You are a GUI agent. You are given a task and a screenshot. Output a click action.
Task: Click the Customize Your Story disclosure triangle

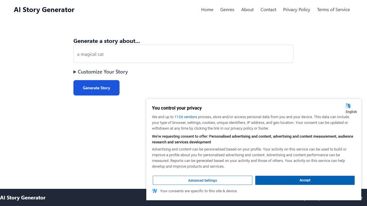[x=75, y=72]
